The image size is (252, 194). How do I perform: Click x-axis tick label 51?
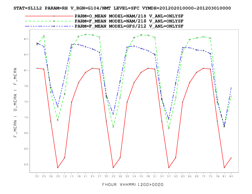[155, 176]
